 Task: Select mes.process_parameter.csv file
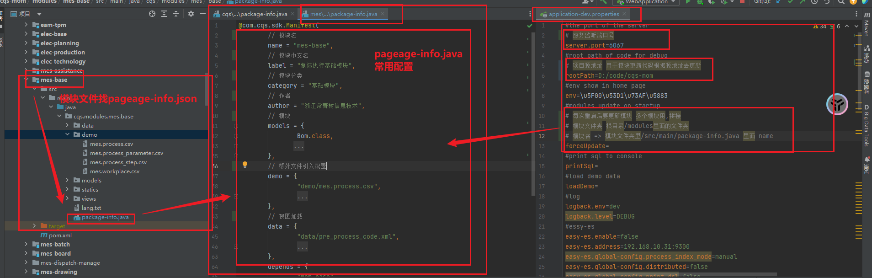126,153
